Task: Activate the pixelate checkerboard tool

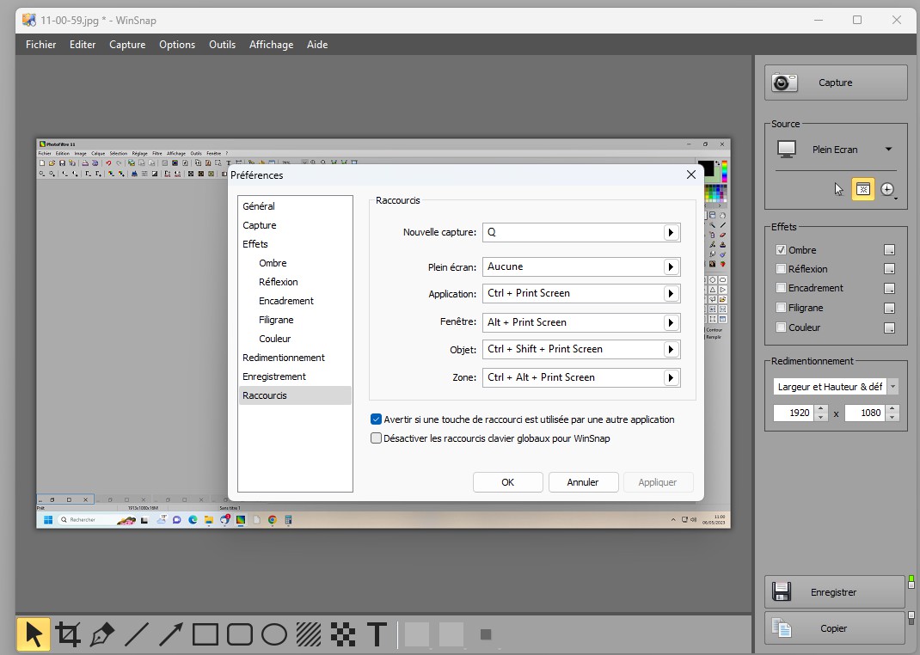Action: click(x=343, y=635)
